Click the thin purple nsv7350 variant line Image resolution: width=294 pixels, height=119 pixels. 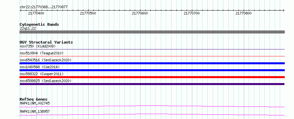pyautogui.click(x=152, y=49)
